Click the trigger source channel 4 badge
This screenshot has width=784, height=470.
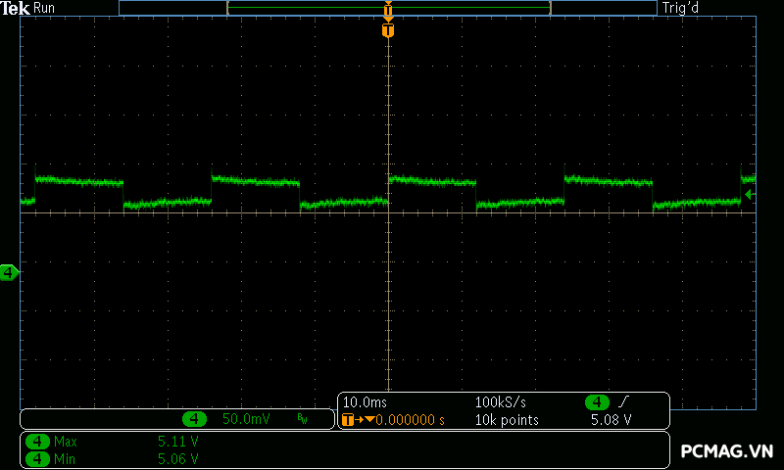coord(597,402)
